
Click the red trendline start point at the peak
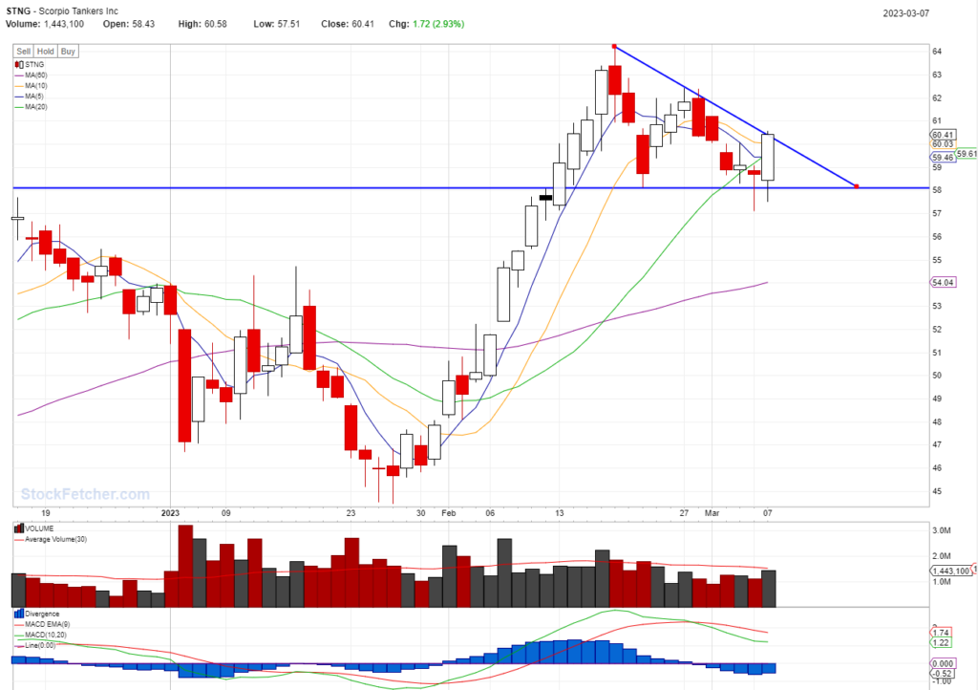pyautogui.click(x=614, y=46)
